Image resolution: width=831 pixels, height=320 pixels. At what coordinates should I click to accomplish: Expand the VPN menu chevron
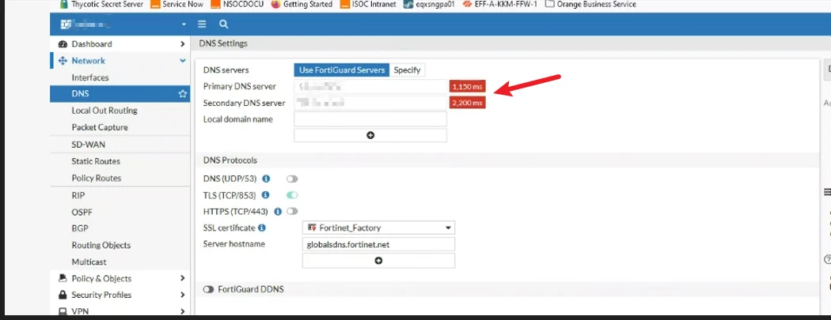click(182, 311)
